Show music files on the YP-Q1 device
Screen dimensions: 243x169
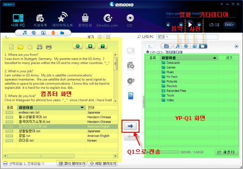pyautogui.click(x=178, y=46)
